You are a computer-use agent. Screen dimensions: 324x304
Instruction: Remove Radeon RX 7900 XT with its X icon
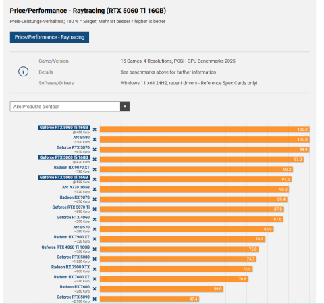pyautogui.click(x=94, y=239)
